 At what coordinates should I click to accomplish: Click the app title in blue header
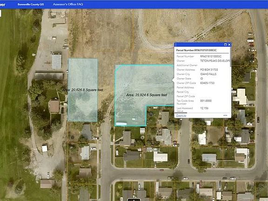[3, 5]
